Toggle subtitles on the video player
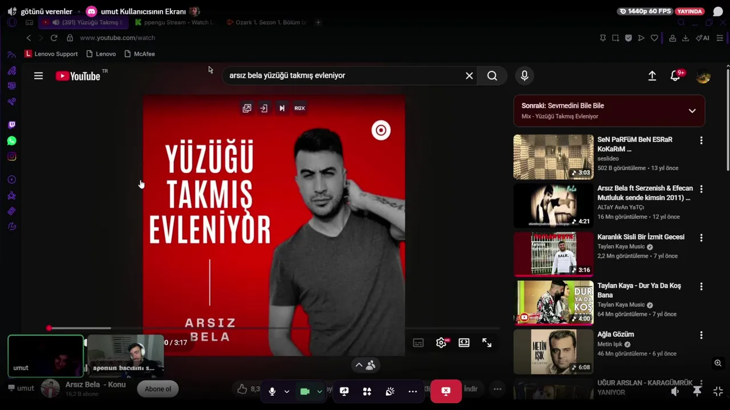 (x=418, y=343)
